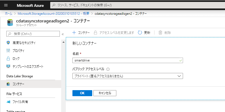The height and width of the screenshot is (112, 225).
Task: Click the container icon in sidebar コンテナー
Action: [8, 84]
